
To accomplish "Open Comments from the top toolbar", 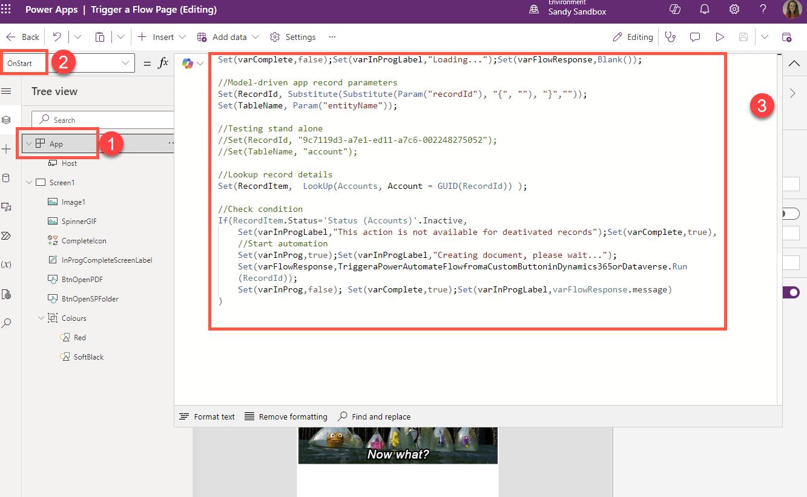I will coord(695,37).
